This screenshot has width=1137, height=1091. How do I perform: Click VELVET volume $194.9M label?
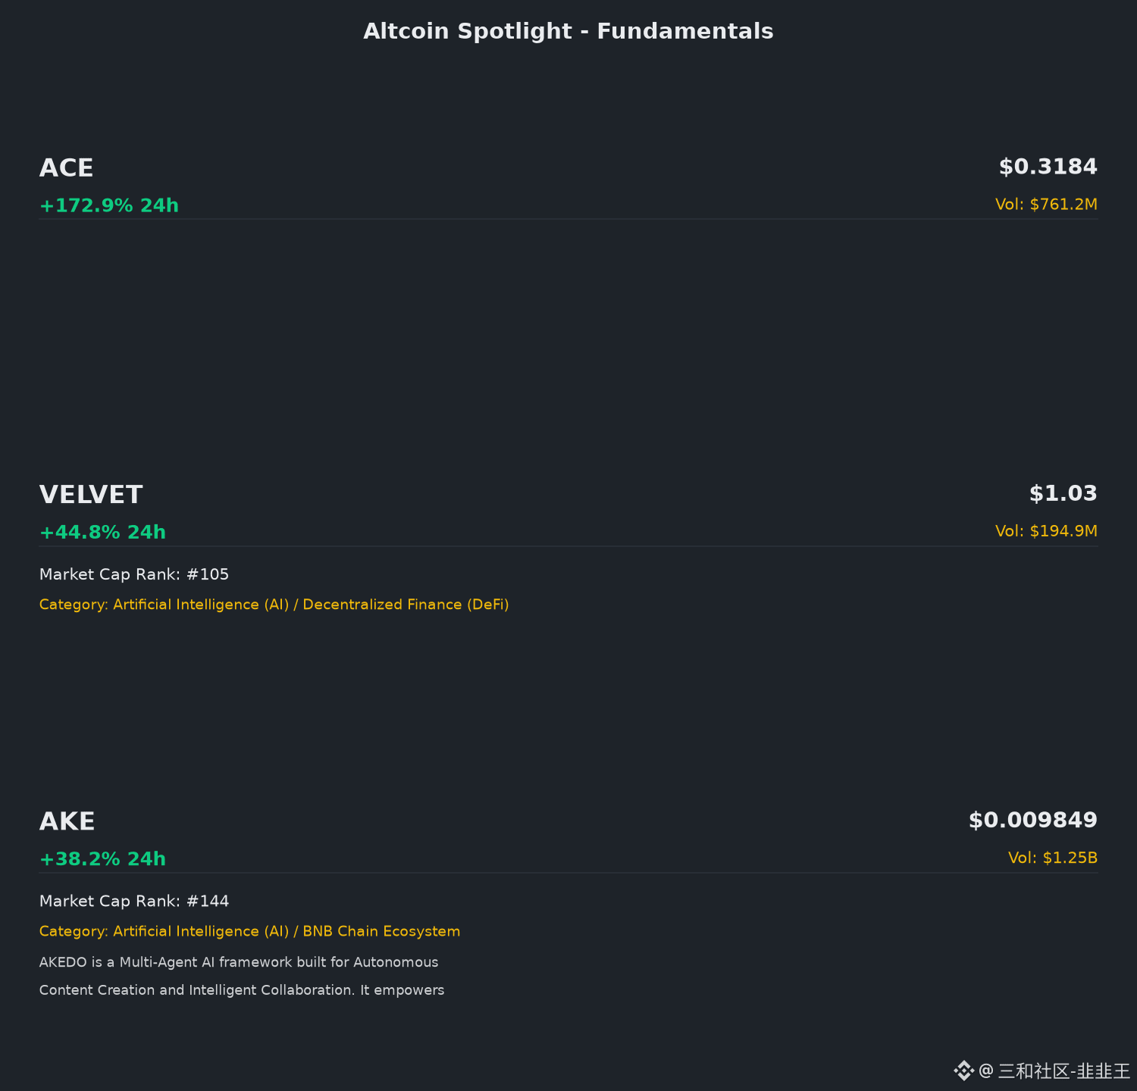tap(1046, 531)
